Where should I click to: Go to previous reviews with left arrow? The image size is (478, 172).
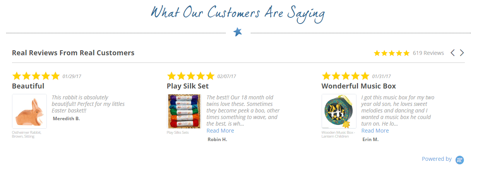(x=453, y=53)
